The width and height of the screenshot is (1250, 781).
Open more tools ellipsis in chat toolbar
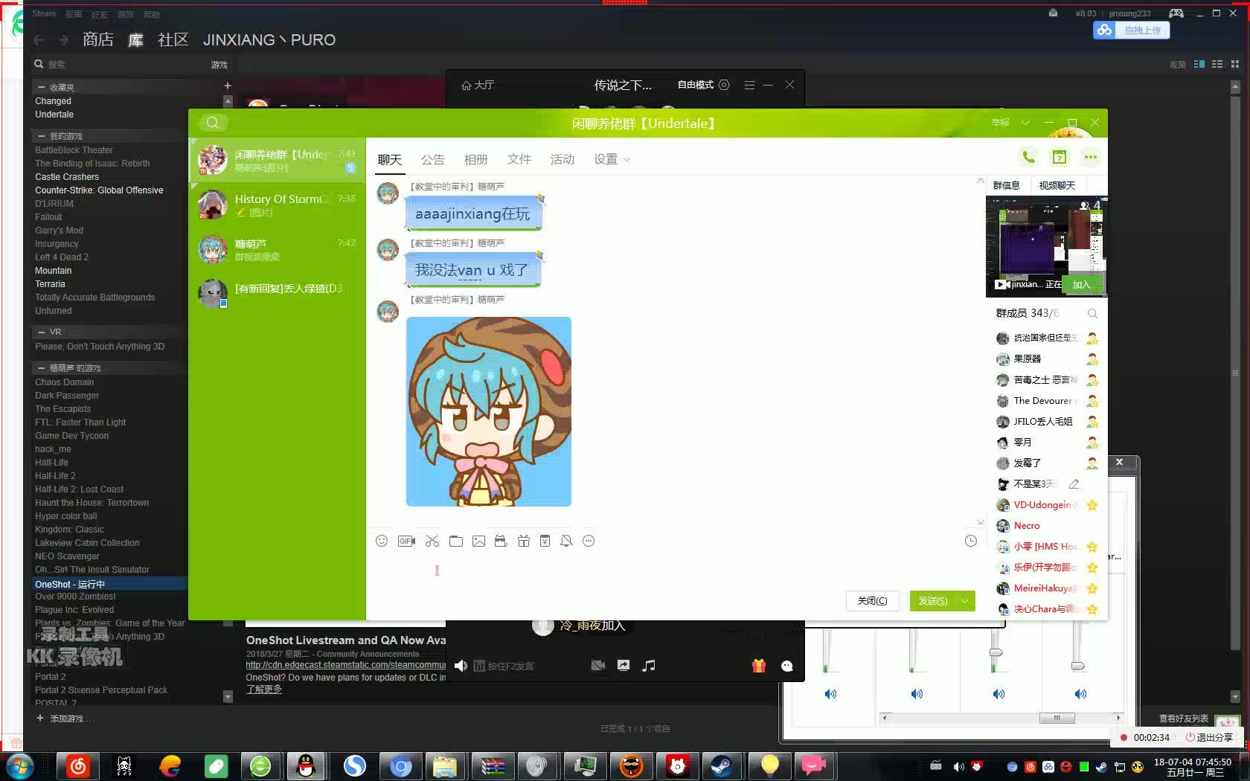click(589, 541)
